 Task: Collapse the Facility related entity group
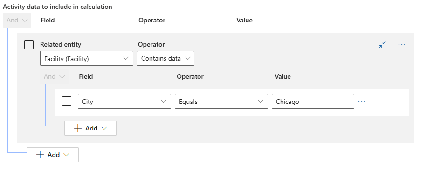[x=382, y=45]
